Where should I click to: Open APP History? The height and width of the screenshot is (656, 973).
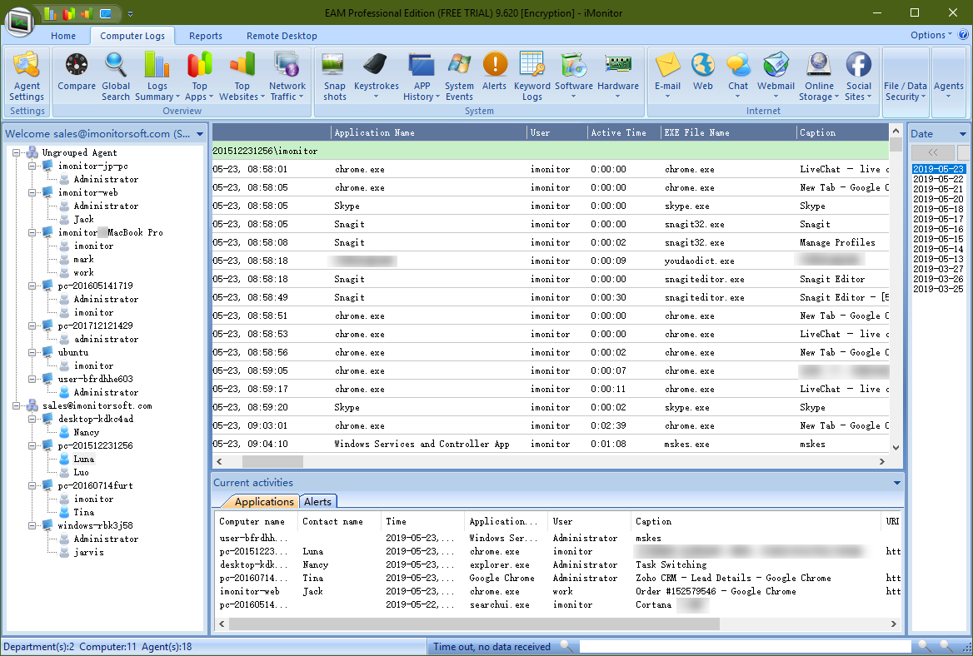point(422,77)
